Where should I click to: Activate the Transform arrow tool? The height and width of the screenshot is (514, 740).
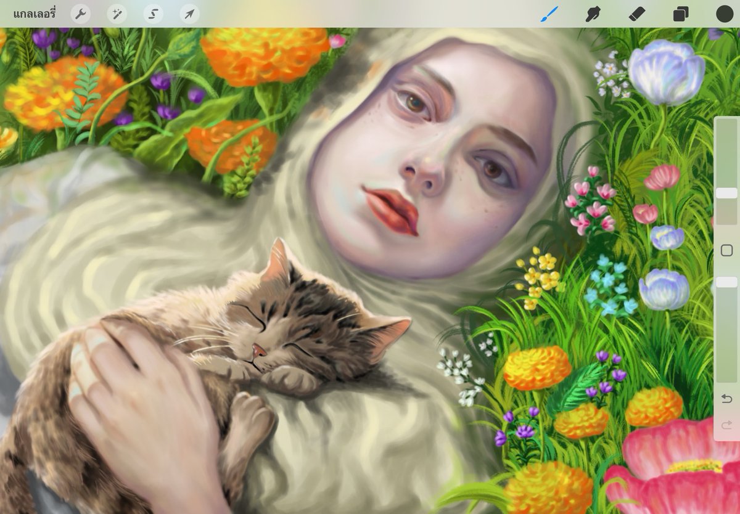(x=190, y=14)
